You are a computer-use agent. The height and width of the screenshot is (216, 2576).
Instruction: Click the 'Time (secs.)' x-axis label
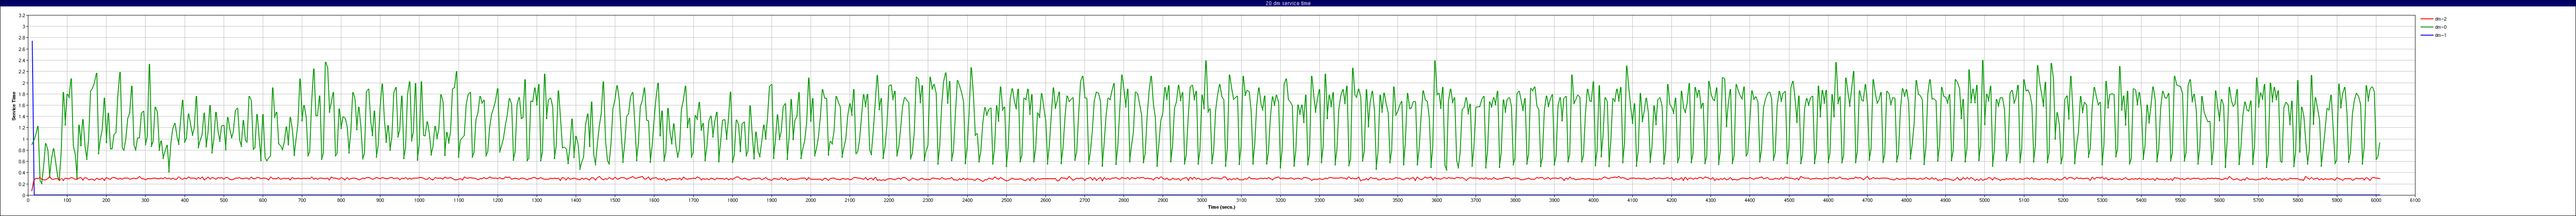point(1222,207)
